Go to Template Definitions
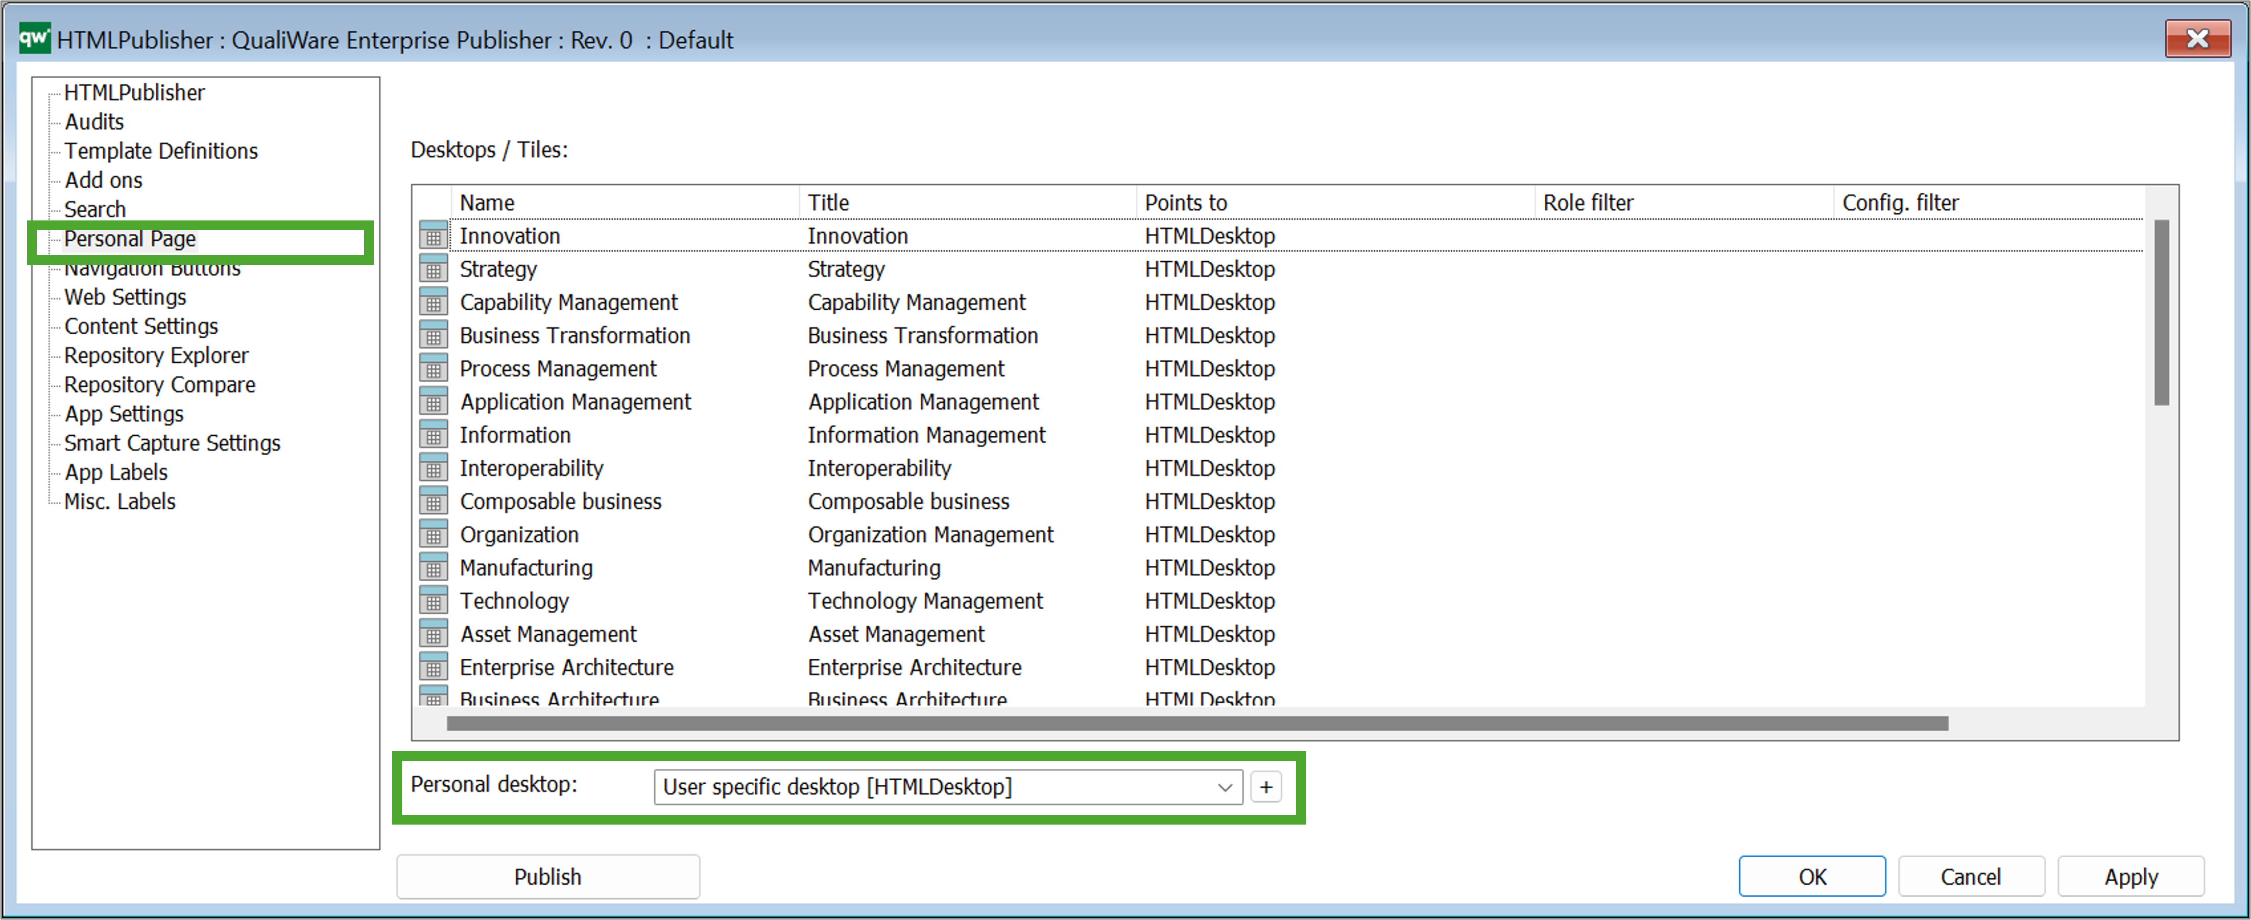This screenshot has height=920, width=2251. point(161,151)
